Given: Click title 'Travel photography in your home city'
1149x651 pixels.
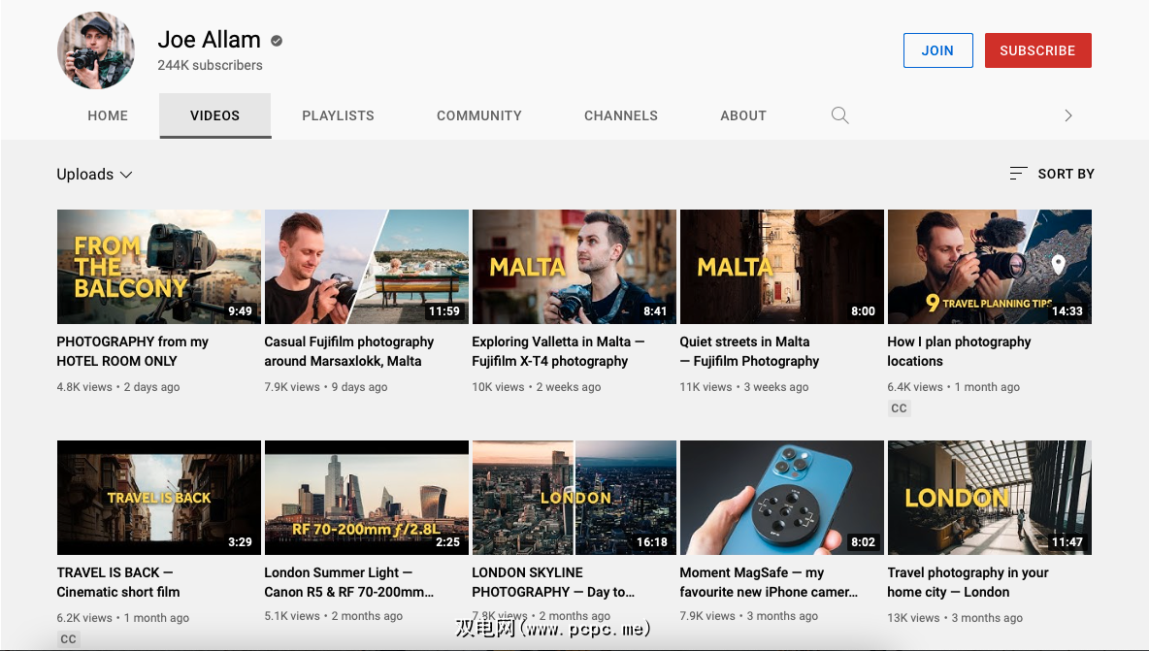Looking at the screenshot, I should 968,582.
